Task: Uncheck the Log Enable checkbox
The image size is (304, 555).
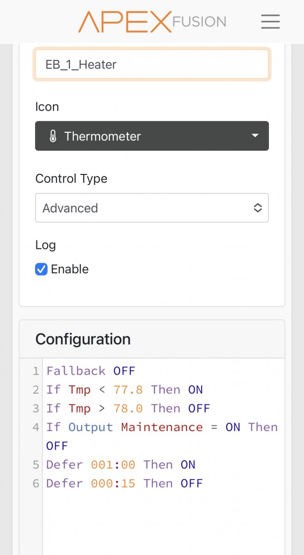Action: coord(42,269)
